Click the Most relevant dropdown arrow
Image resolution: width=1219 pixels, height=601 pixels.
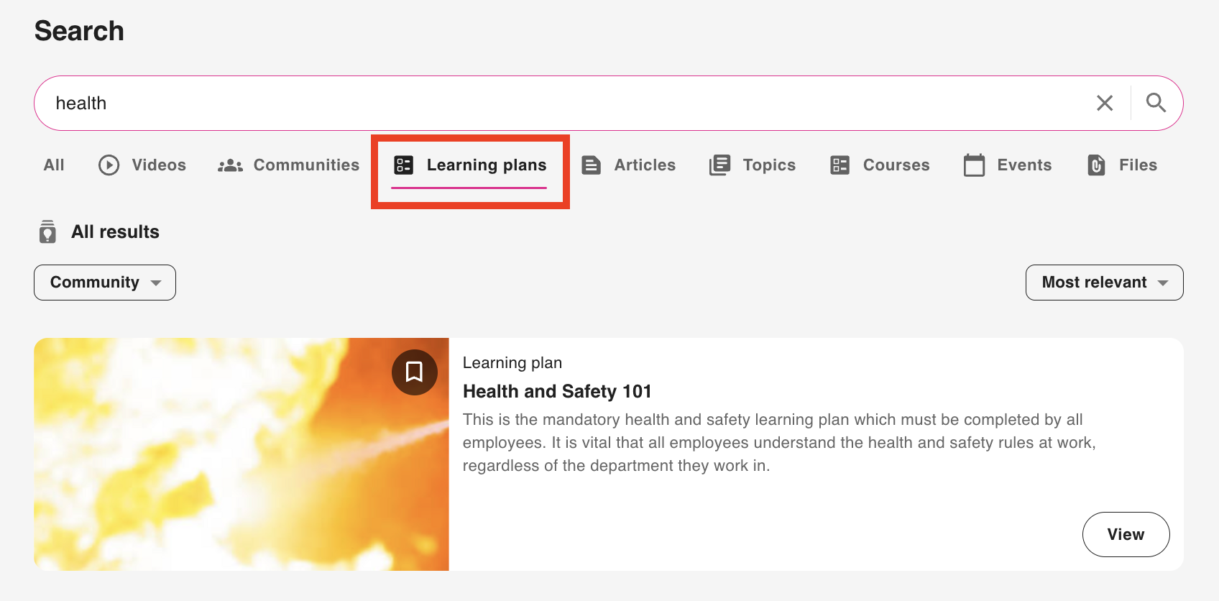coord(1163,283)
